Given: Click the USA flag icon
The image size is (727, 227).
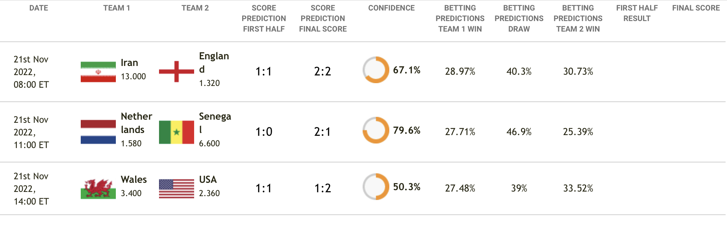Looking at the screenshot, I should click(x=177, y=189).
